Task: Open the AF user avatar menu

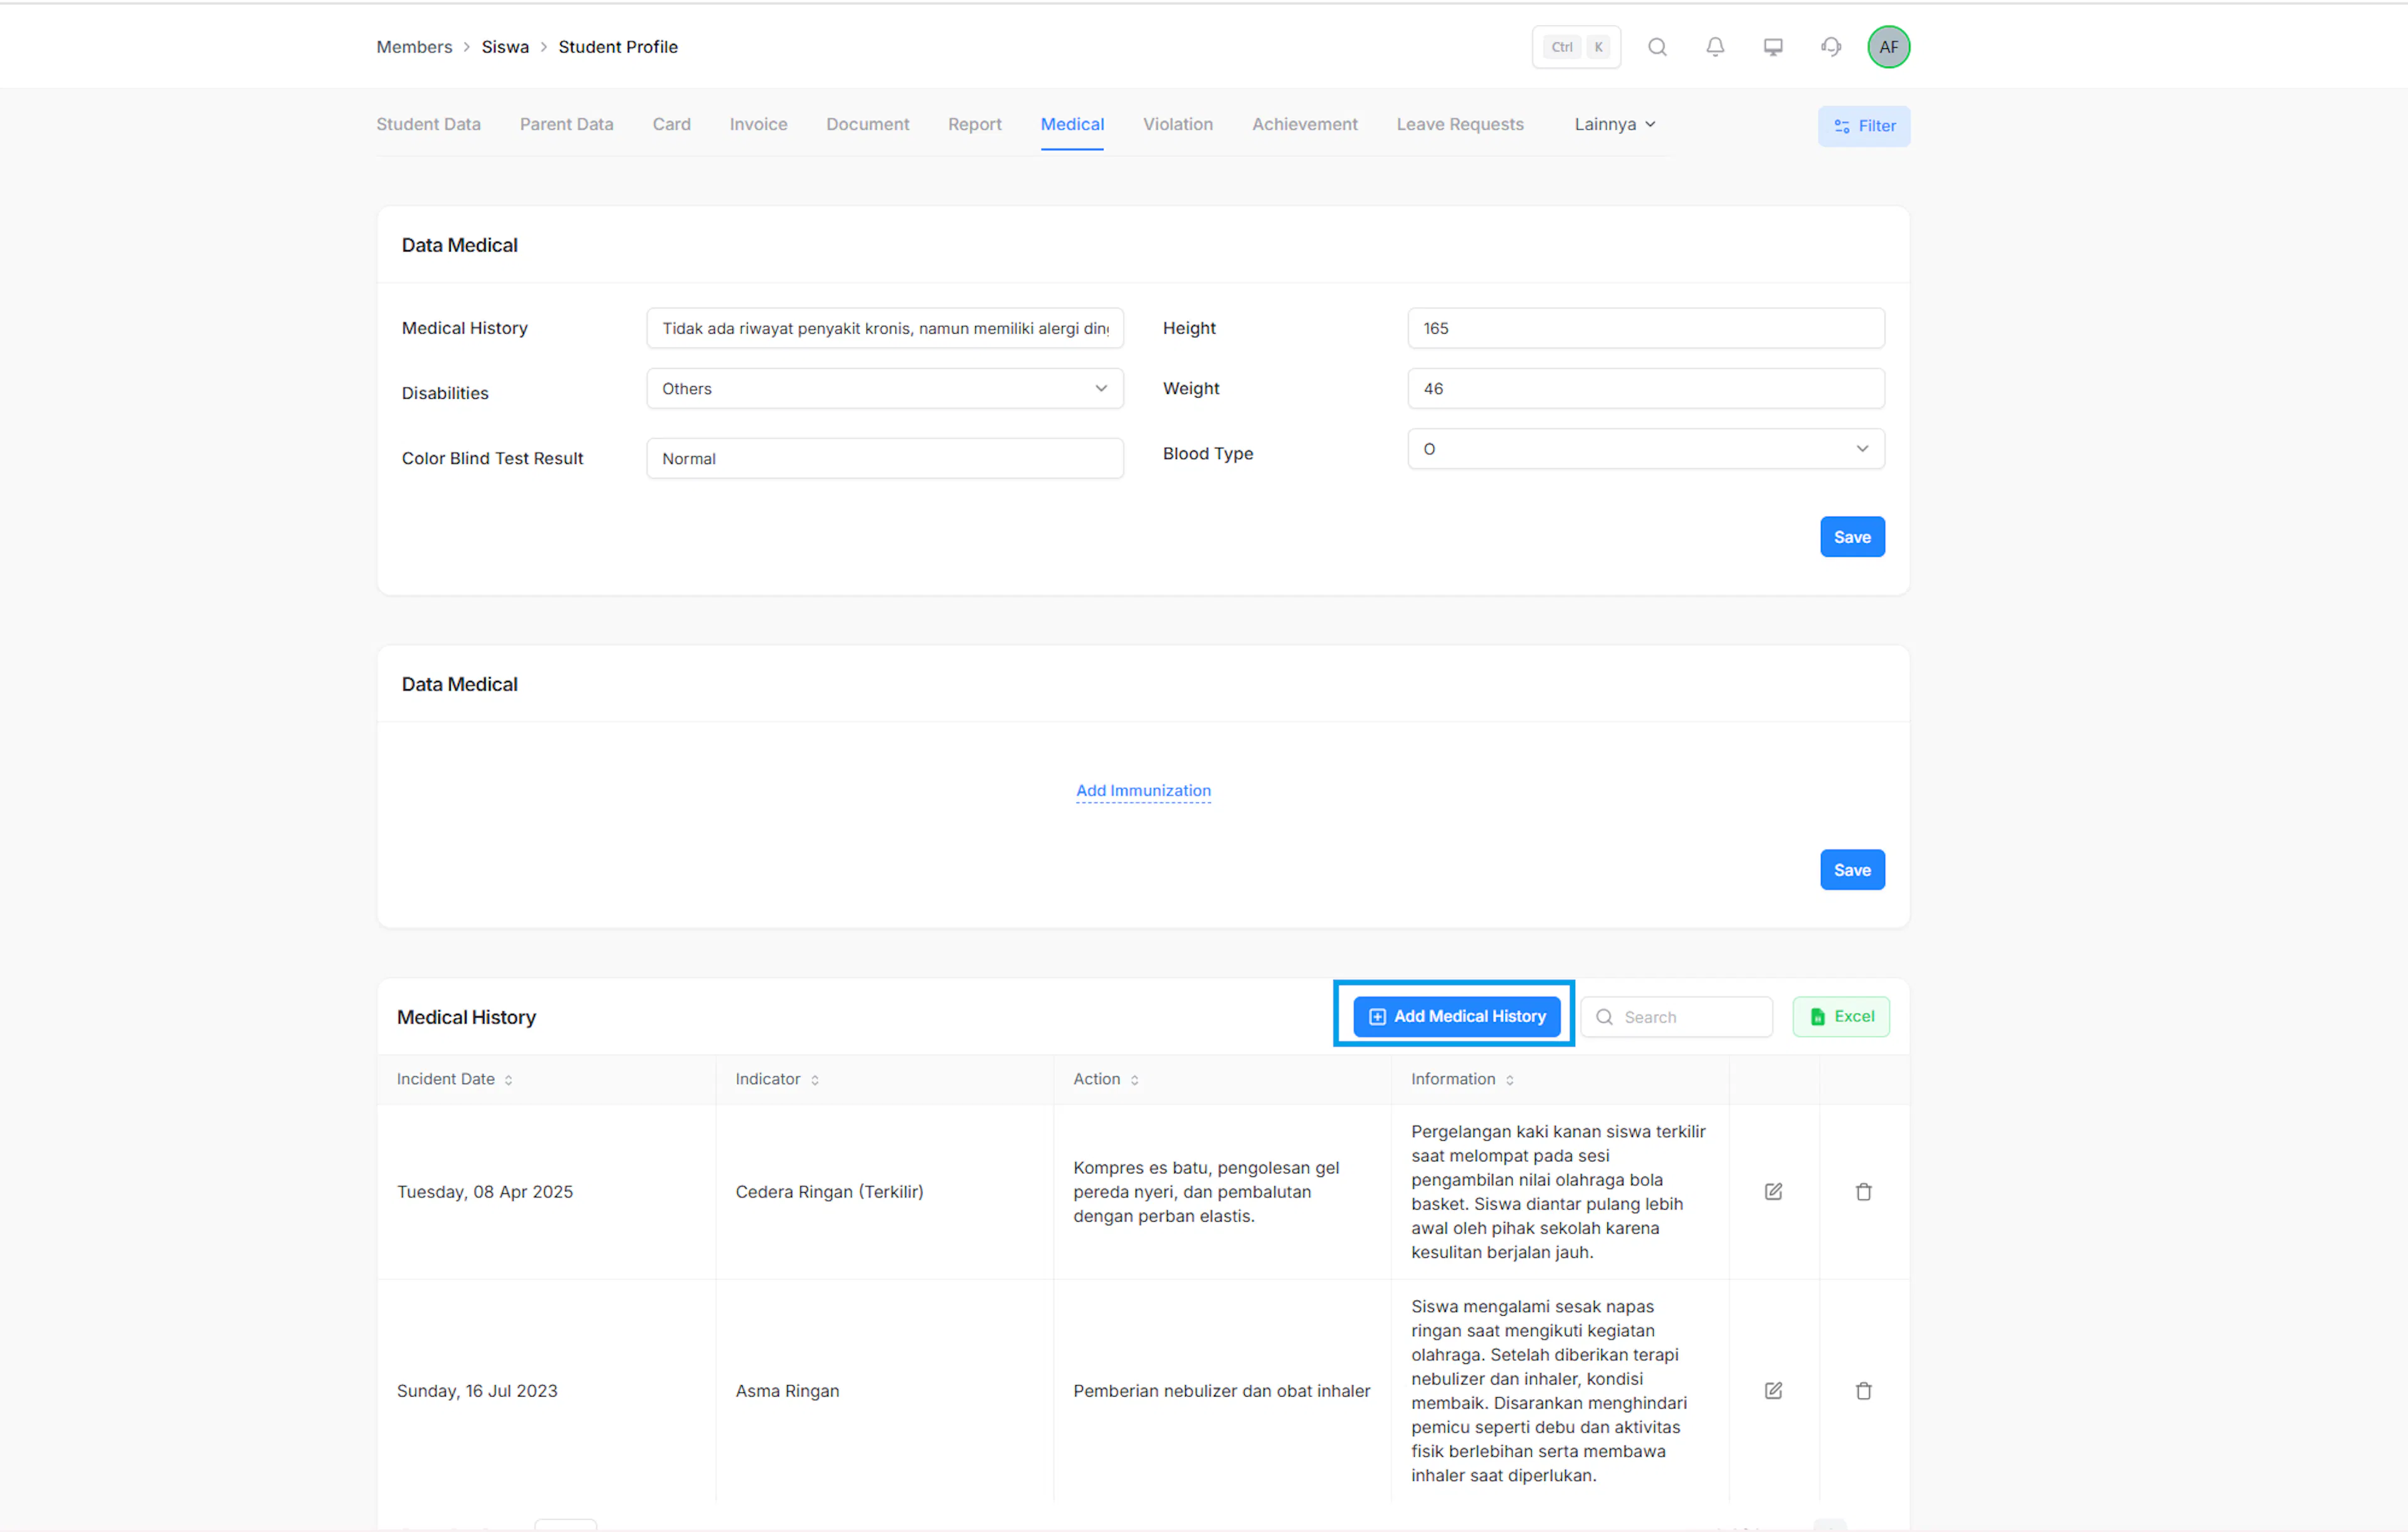Action: (x=1888, y=47)
